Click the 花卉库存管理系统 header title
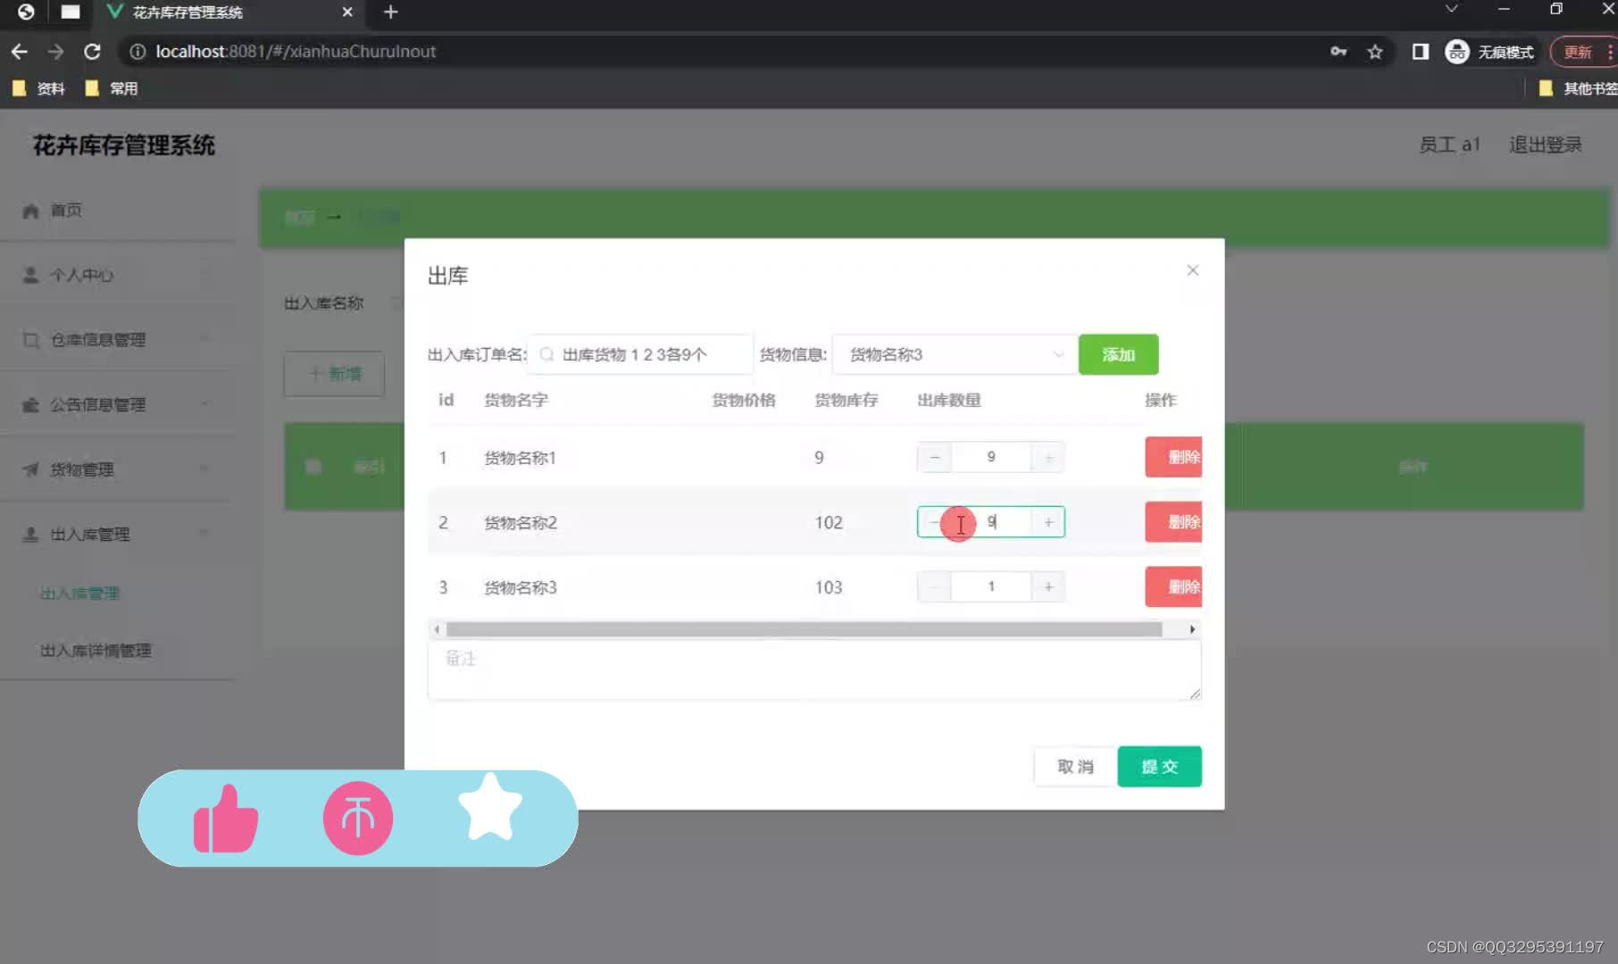 click(x=124, y=145)
